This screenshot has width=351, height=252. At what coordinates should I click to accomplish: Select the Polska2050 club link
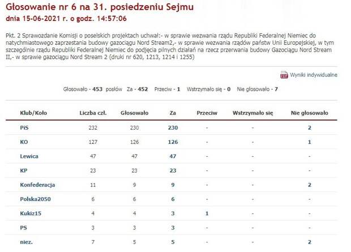click(35, 199)
